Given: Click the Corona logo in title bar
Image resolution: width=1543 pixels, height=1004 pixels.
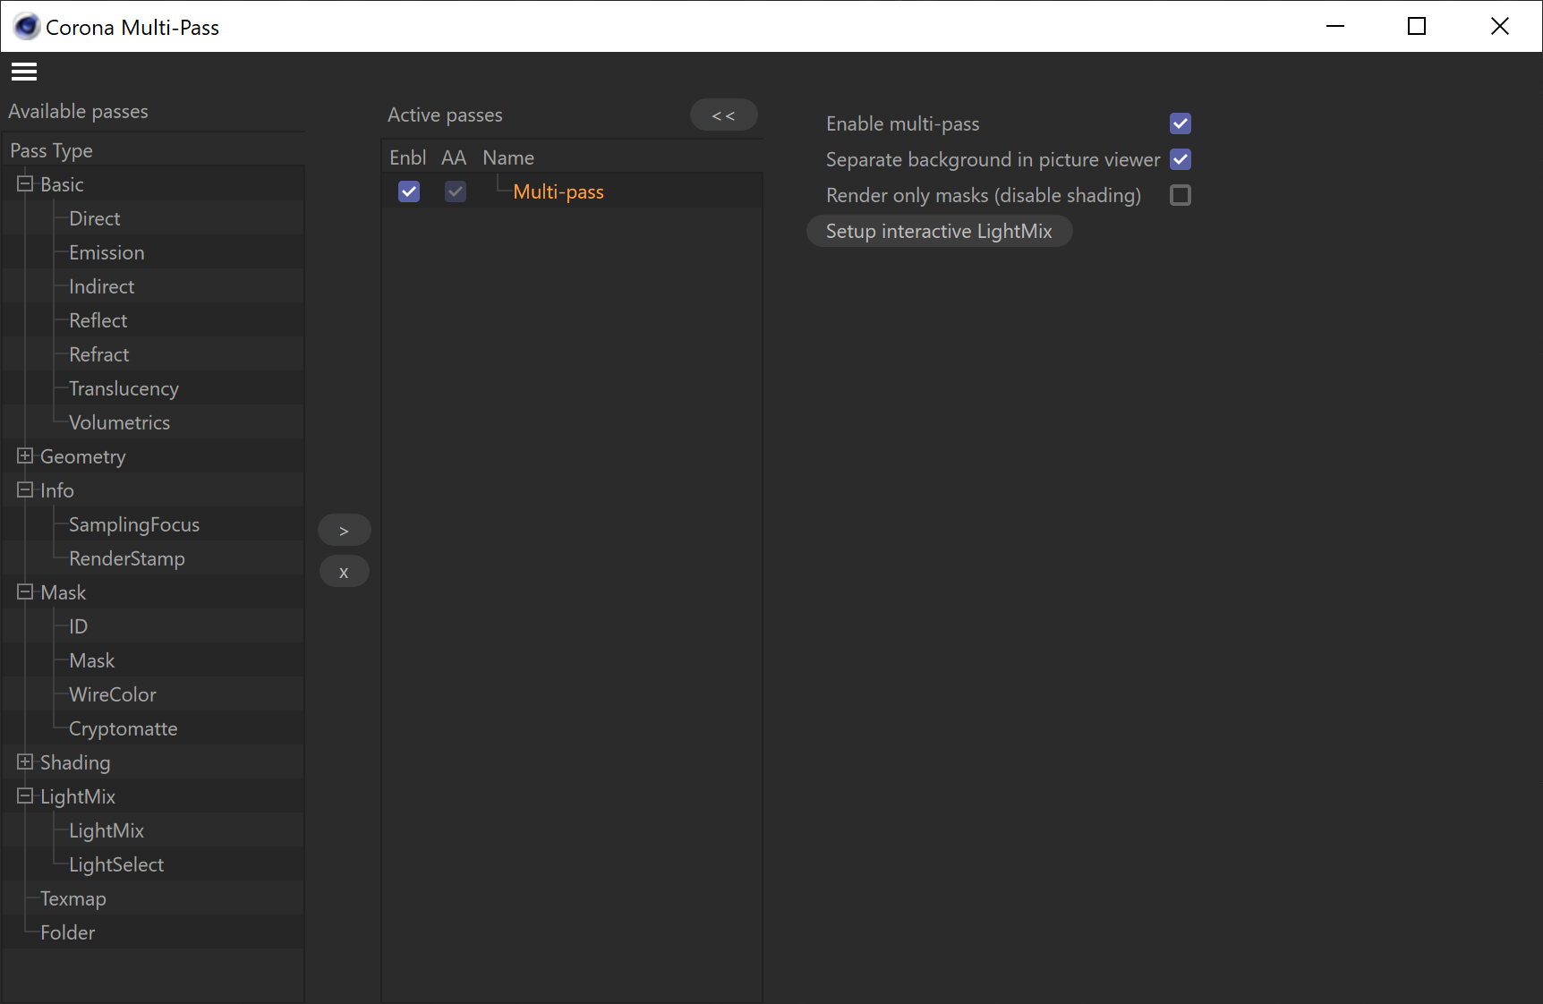Looking at the screenshot, I should click(27, 27).
